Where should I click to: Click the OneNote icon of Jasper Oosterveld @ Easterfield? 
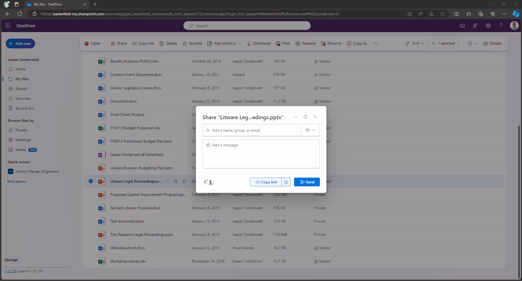tap(102, 155)
